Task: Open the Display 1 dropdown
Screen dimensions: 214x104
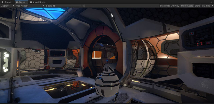Action: click(8, 6)
